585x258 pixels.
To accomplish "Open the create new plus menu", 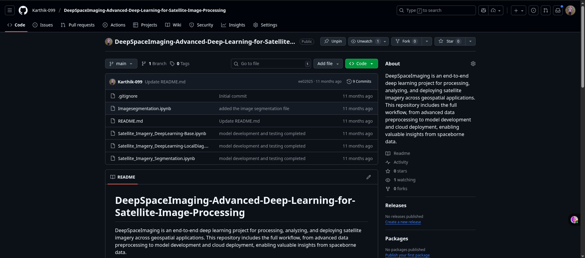I will [x=519, y=10].
